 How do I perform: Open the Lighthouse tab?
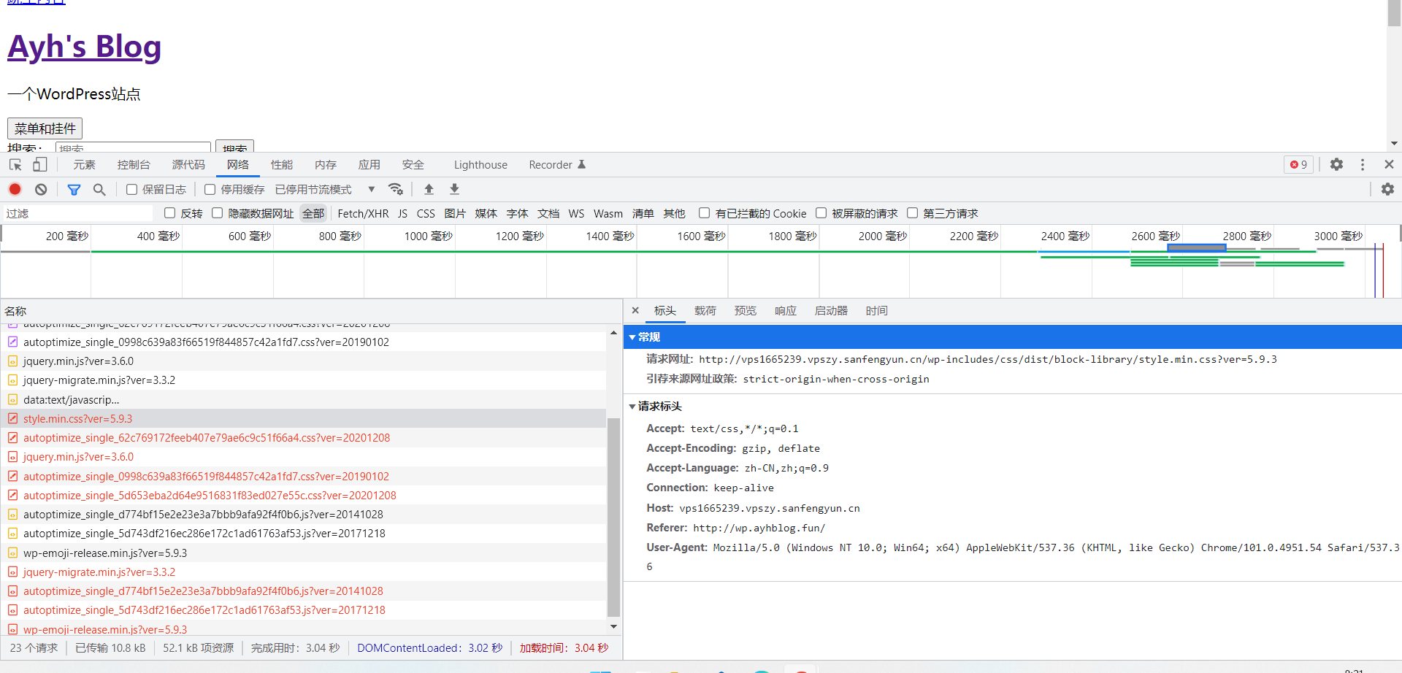(480, 165)
